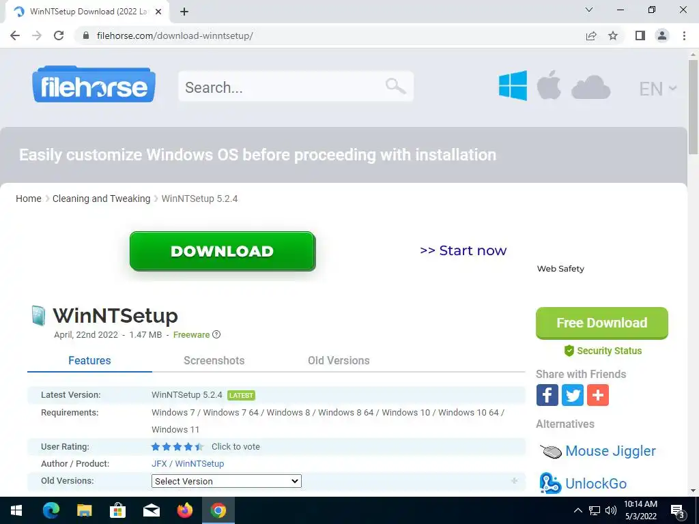Click the lock site info icon
The width and height of the screenshot is (699, 524).
[x=85, y=35]
